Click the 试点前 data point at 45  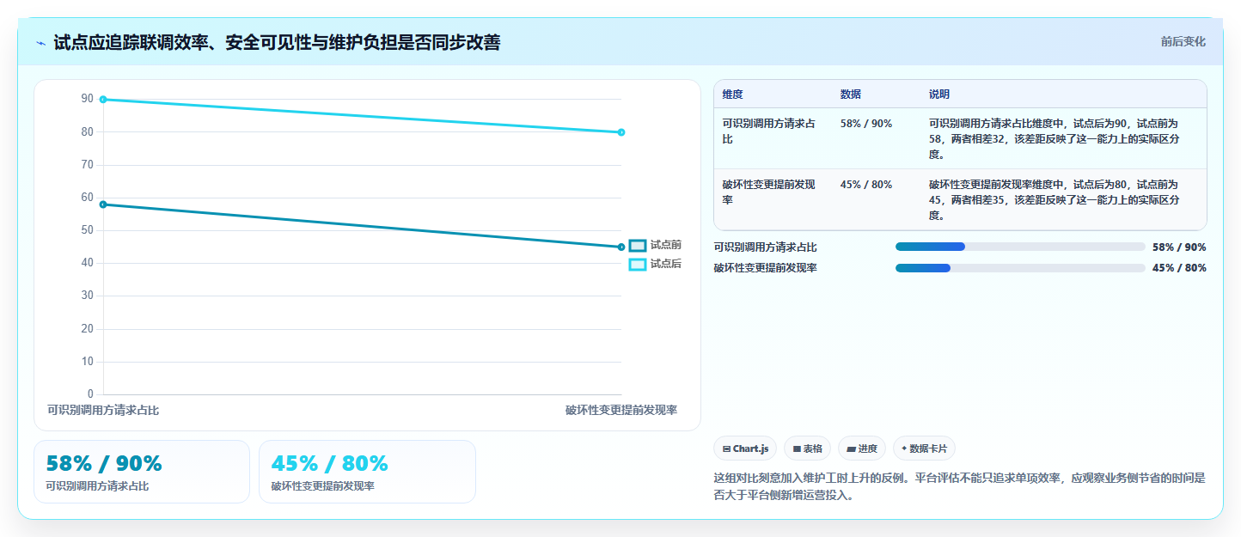tap(621, 247)
